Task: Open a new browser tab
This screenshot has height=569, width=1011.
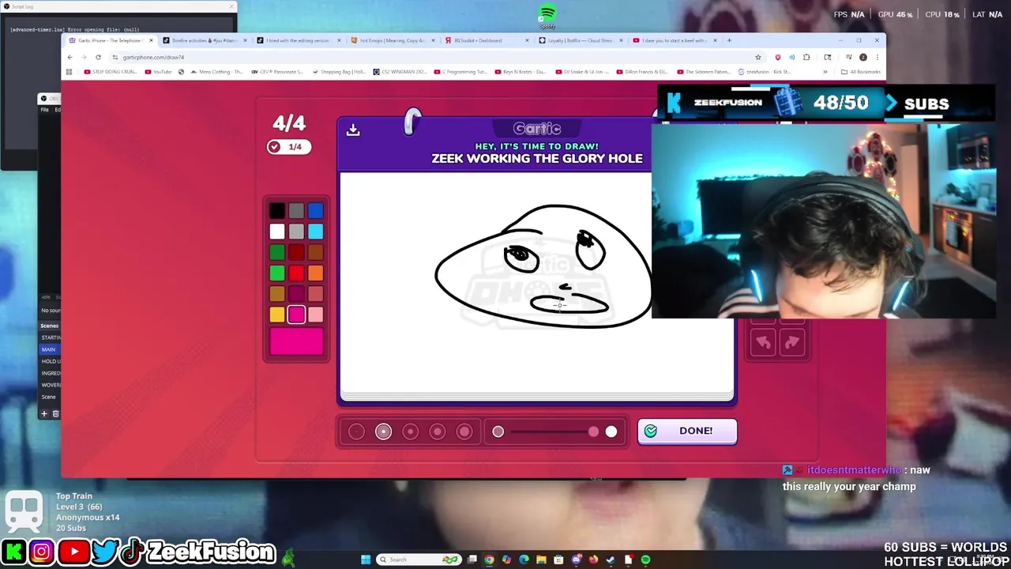Action: [x=730, y=40]
